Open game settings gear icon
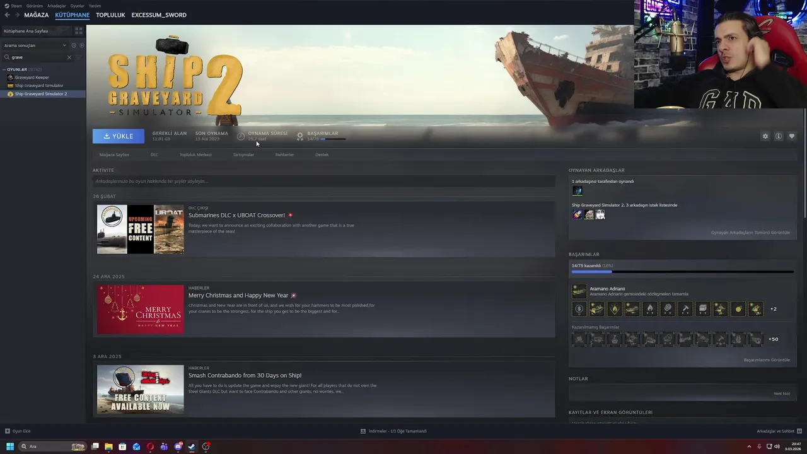This screenshot has width=807, height=454. 765,136
